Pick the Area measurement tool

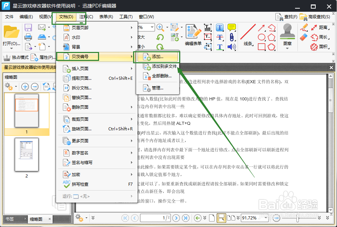323,46
